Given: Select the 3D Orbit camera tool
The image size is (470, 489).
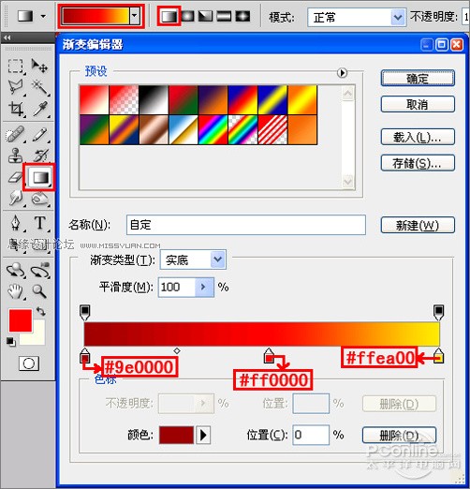Looking at the screenshot, I should (39, 270).
